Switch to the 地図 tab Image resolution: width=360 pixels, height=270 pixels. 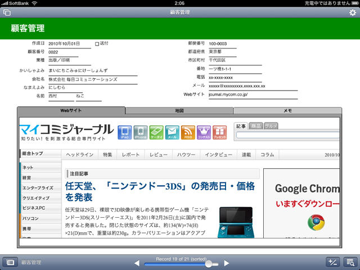coord(179,111)
